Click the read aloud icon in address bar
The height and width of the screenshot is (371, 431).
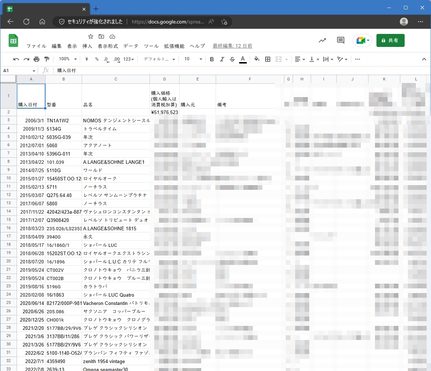click(211, 22)
